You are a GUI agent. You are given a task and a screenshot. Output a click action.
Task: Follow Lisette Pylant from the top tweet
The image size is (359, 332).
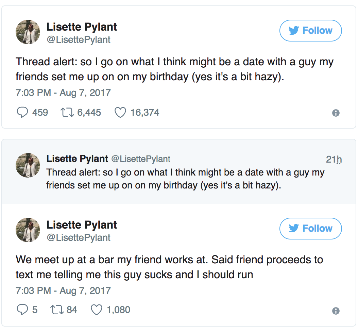[310, 31]
